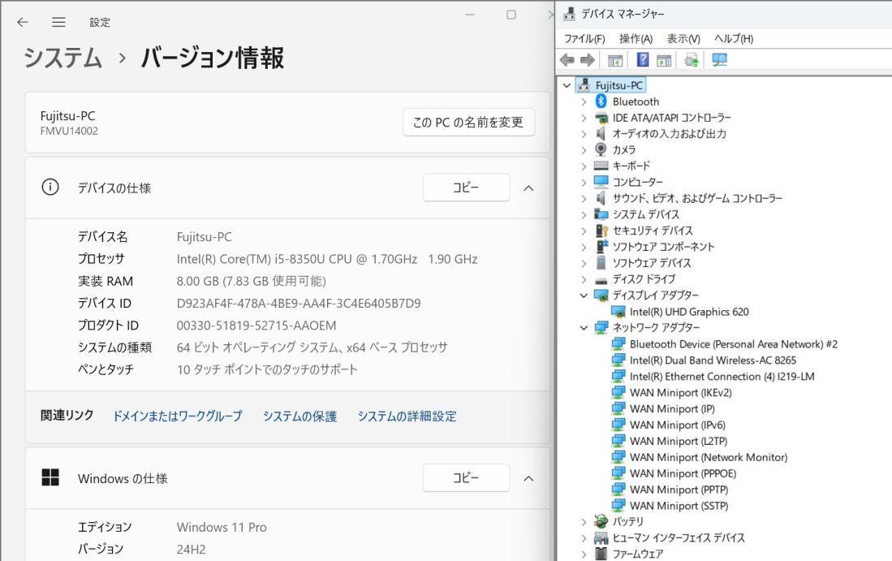Click product ID 00330-51819-52715-AAOEM
This screenshot has height=561, width=892.
pos(256,326)
